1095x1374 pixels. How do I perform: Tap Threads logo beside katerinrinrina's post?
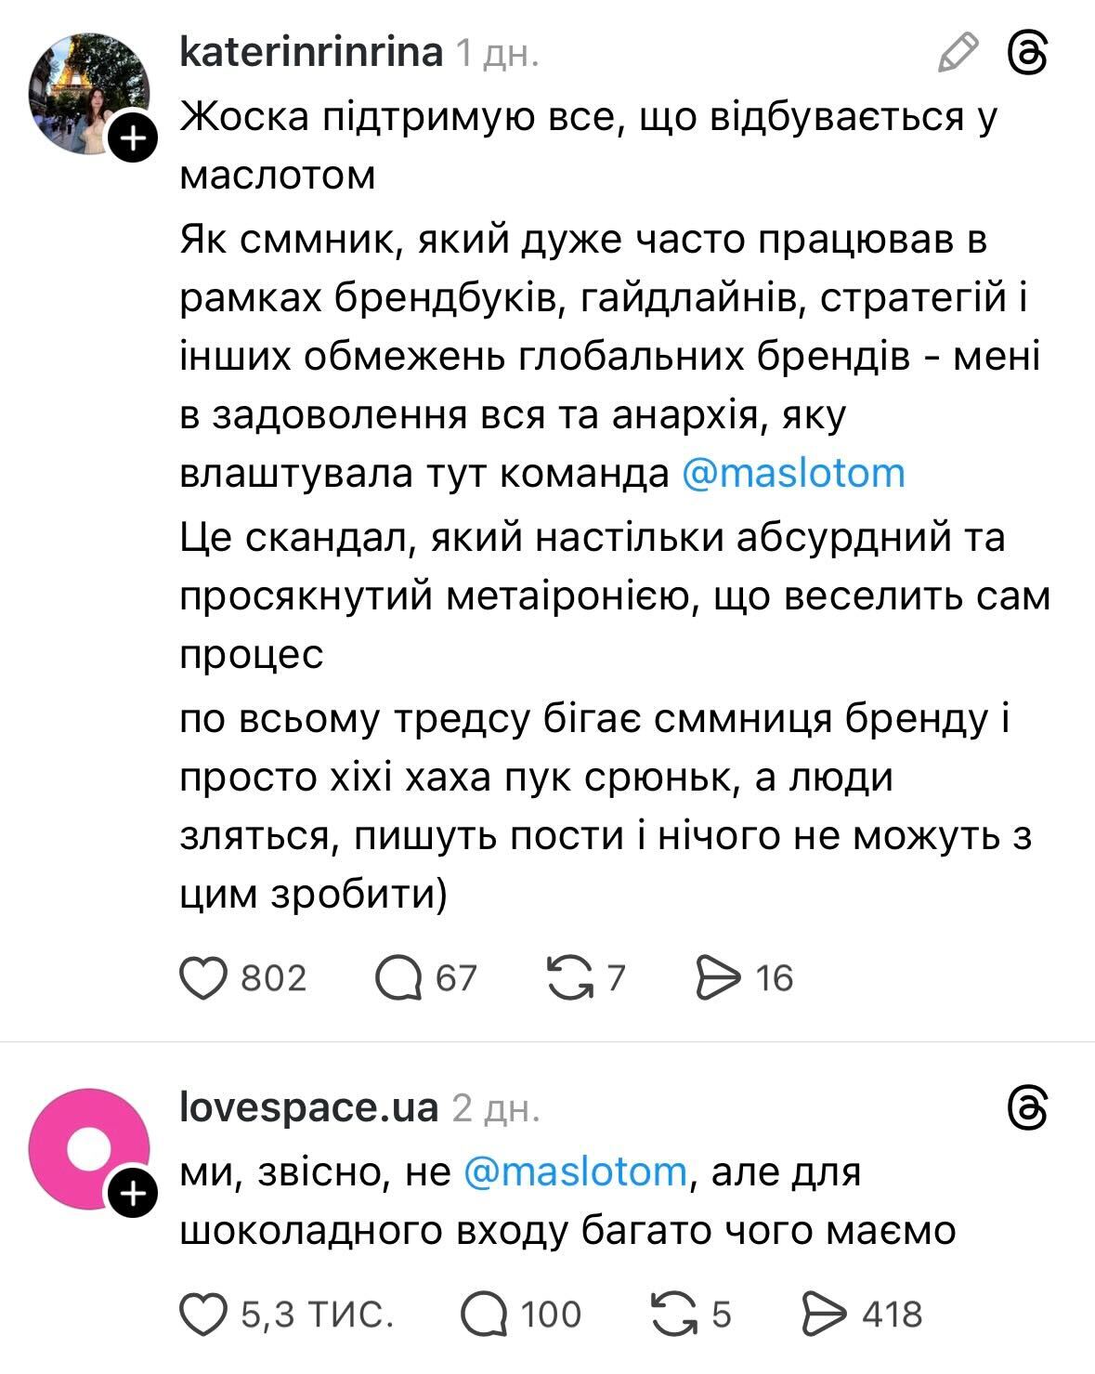pos(1028,53)
